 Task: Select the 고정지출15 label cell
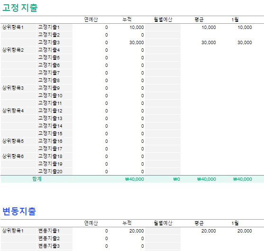point(55,133)
